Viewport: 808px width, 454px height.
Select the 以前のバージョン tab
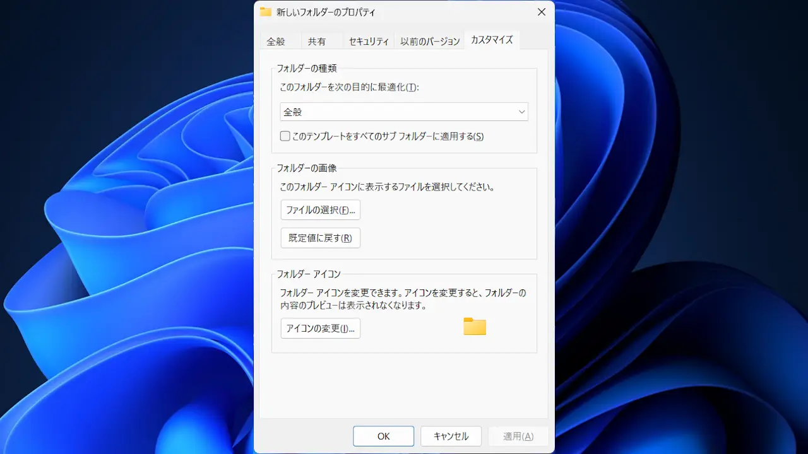(x=430, y=42)
